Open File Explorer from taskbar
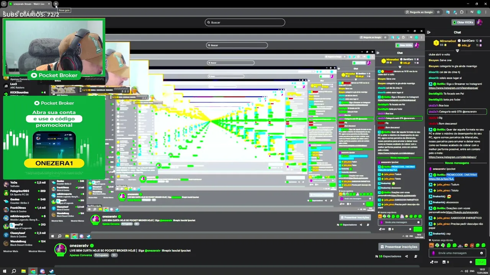Image resolution: width=490 pixels, height=275 pixels. point(23,271)
